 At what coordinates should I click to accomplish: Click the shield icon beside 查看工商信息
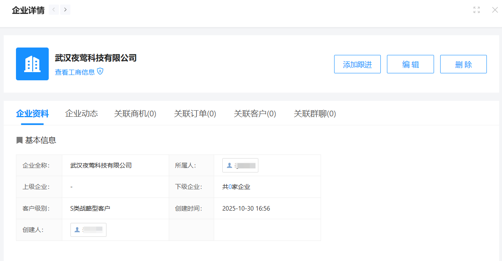point(100,72)
